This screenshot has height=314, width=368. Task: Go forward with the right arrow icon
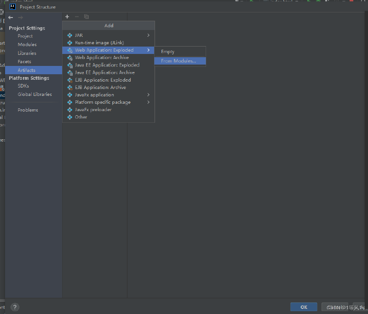tap(20, 18)
